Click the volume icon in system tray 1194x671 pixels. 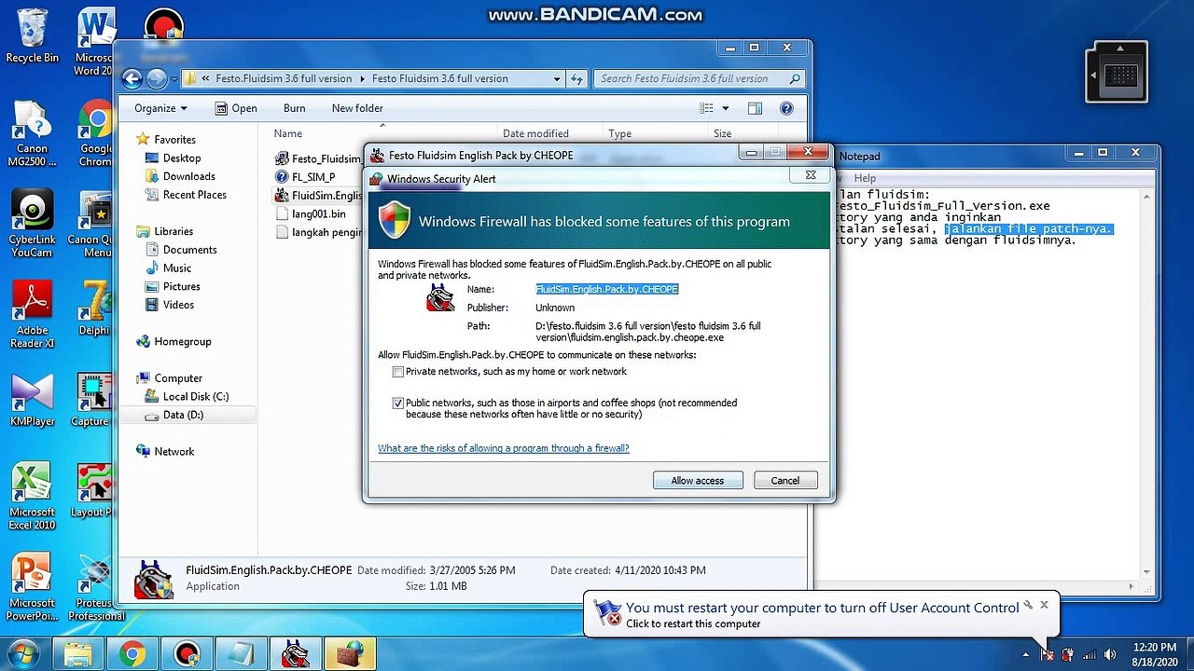coord(1109,654)
